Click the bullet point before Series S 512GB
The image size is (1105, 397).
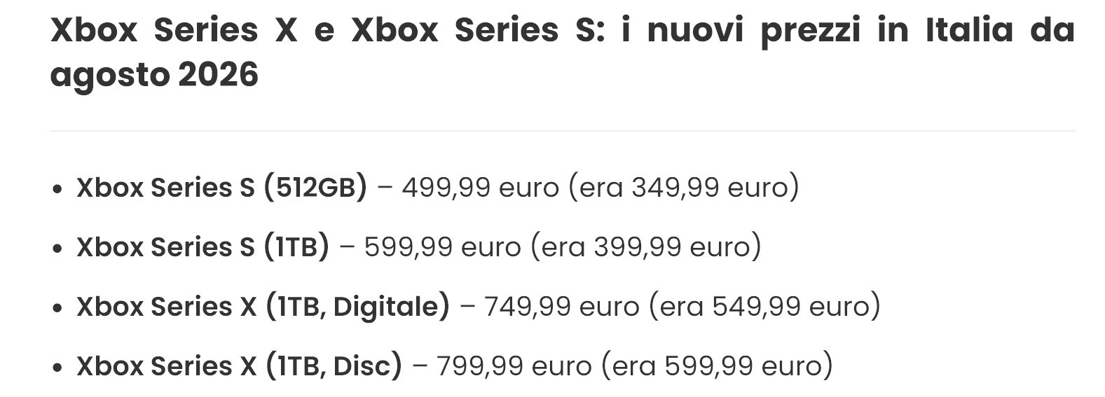point(58,189)
